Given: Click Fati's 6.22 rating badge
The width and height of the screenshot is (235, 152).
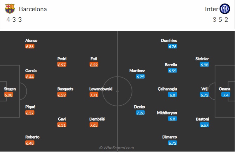Looking at the screenshot, I should point(94,65).
